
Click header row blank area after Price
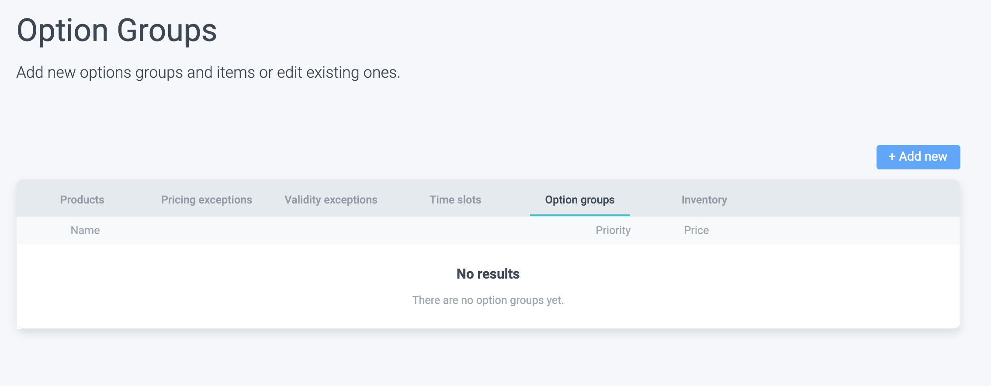point(830,230)
